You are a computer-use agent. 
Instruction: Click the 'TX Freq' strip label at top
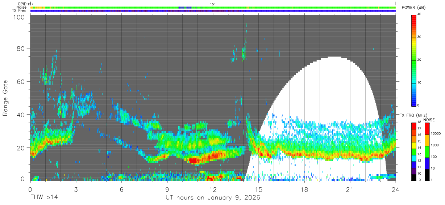pos(20,11)
